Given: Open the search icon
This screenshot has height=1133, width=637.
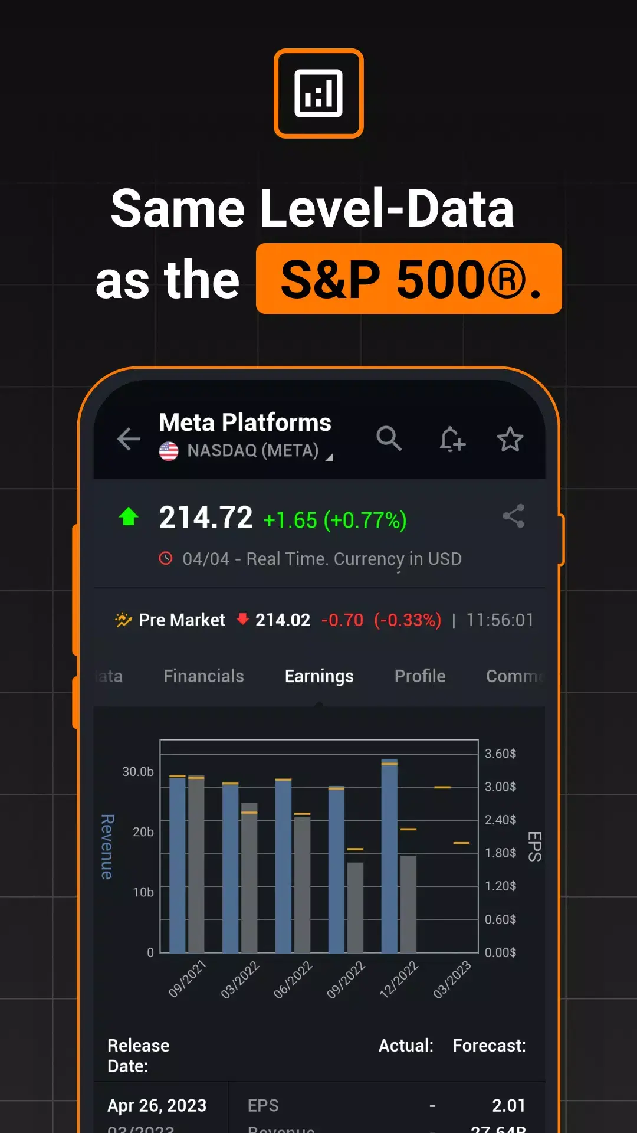Looking at the screenshot, I should coord(389,439).
